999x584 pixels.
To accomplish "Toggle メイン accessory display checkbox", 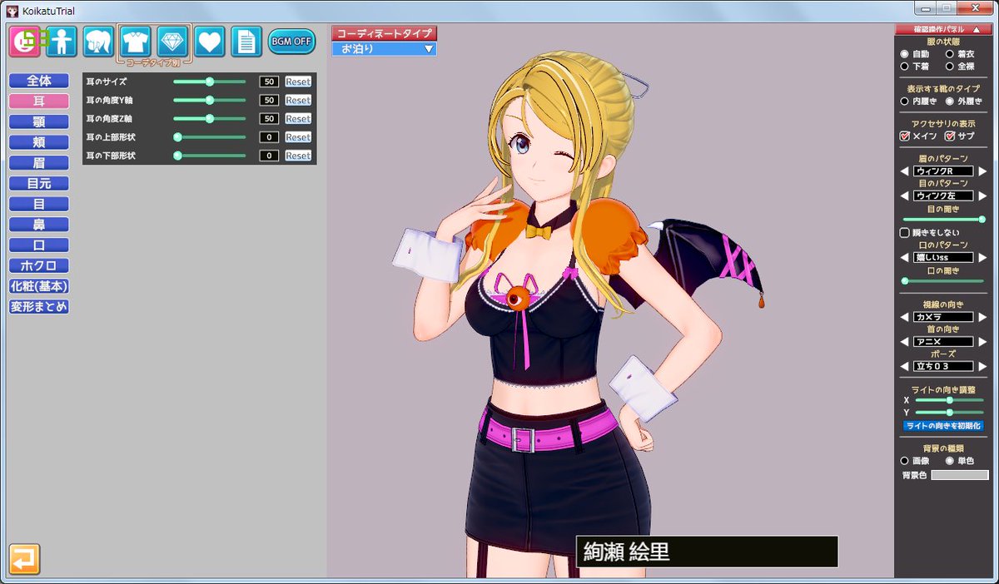I will click(905, 136).
